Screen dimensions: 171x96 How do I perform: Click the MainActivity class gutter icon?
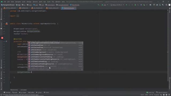(7, 23)
